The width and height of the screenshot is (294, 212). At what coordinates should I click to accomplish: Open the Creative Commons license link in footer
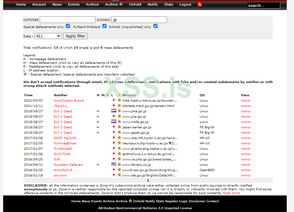(145, 208)
